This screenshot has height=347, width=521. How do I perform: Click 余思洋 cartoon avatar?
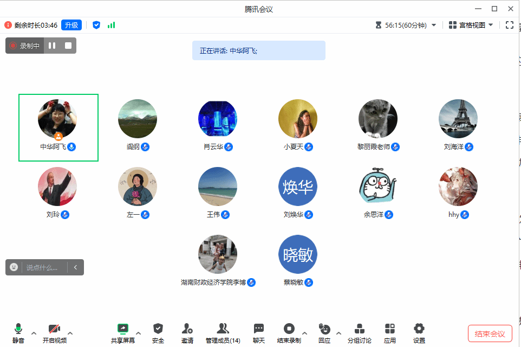pyautogui.click(x=378, y=187)
